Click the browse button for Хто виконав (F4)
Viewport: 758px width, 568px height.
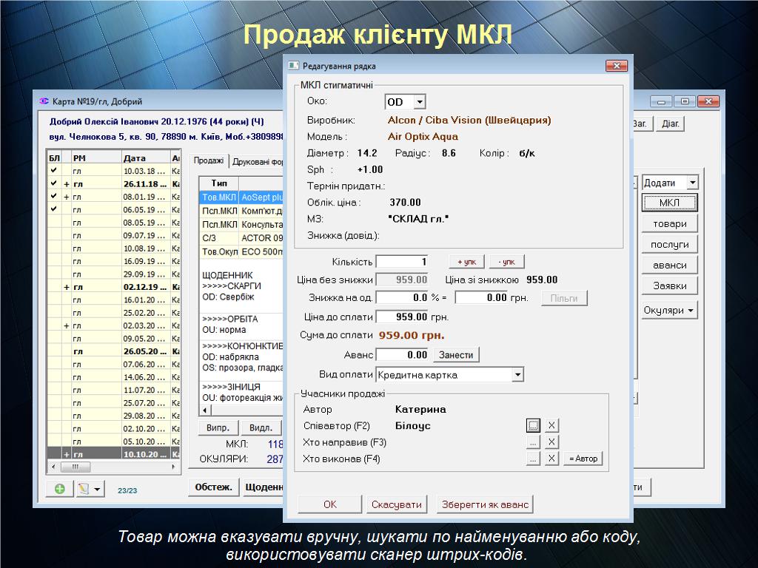coord(533,459)
